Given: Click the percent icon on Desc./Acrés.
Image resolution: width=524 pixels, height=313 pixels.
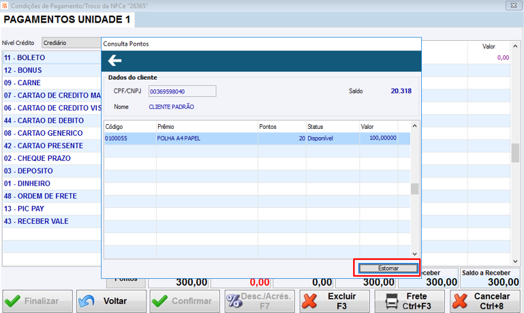Looking at the screenshot, I should click(234, 301).
